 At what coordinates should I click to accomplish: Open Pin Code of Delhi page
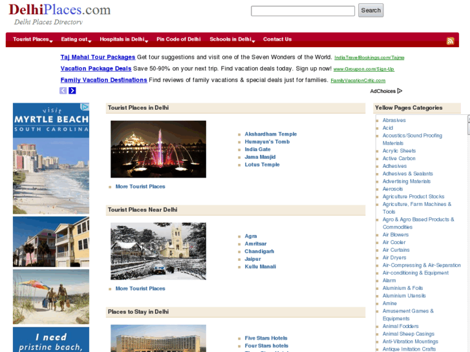[x=178, y=39]
